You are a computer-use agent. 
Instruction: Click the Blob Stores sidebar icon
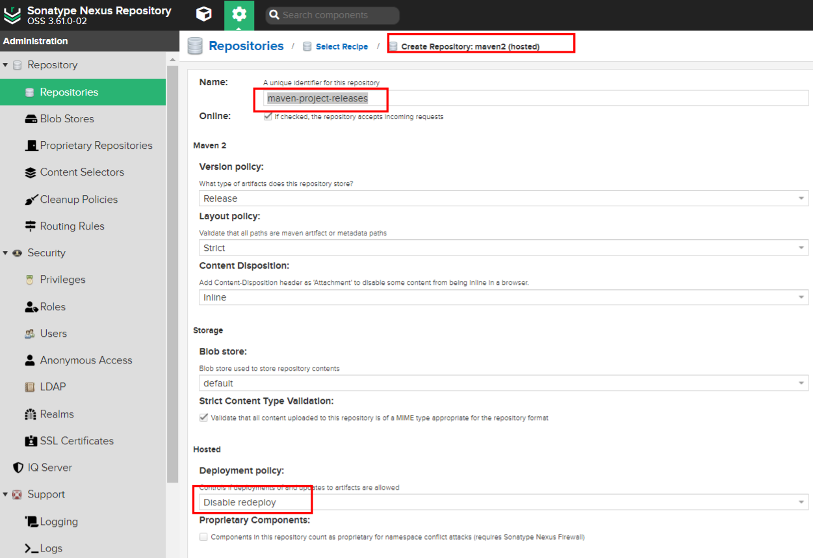[30, 119]
